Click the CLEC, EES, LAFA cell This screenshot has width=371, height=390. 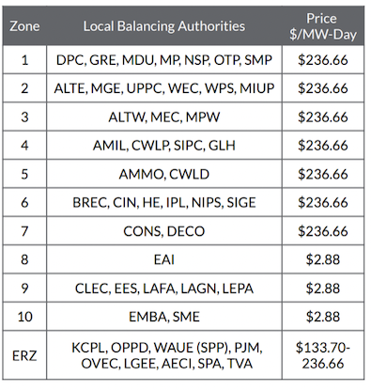164,289
